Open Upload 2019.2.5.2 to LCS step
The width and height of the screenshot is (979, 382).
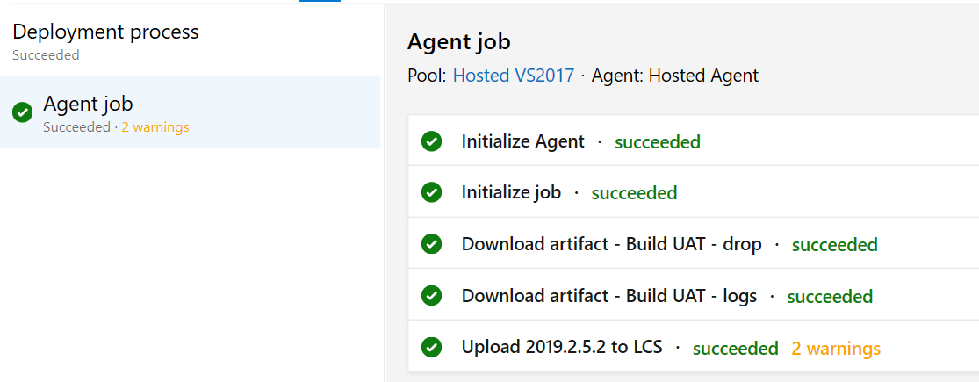point(693,346)
